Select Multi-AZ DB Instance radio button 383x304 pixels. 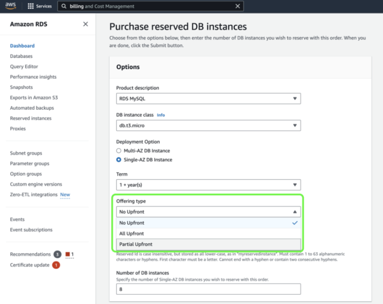pos(119,151)
